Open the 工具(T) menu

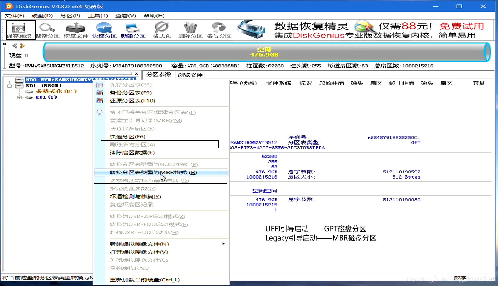98,16
